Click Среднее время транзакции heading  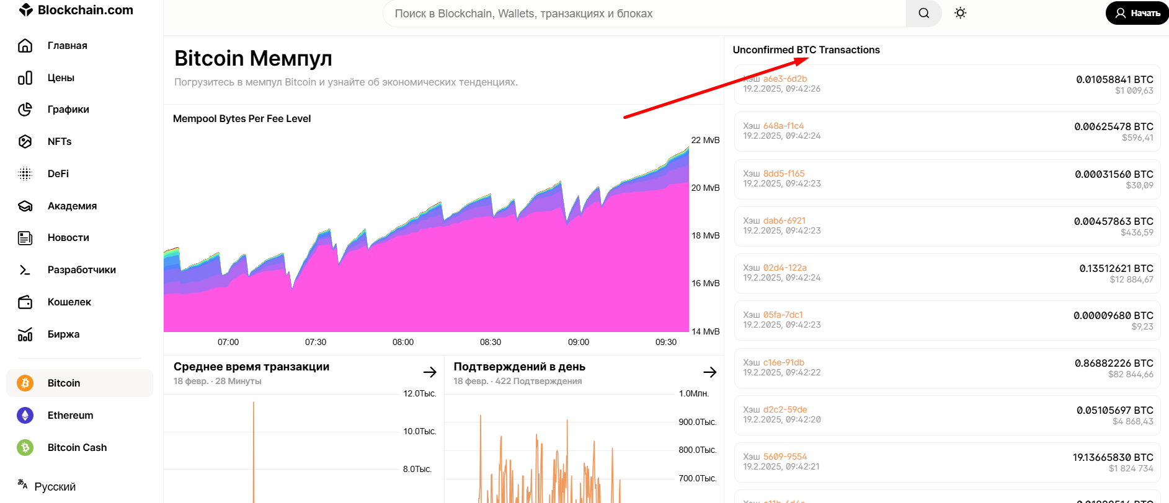click(x=251, y=367)
